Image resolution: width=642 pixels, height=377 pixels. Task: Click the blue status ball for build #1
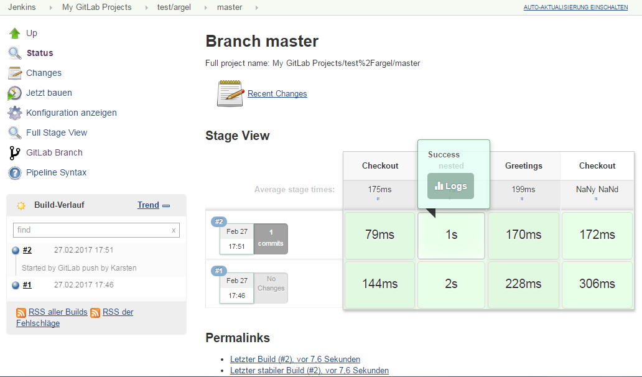coord(16,286)
